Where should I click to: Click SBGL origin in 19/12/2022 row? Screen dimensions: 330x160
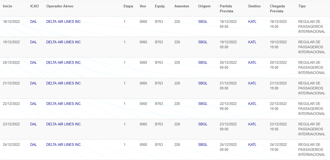203,42
